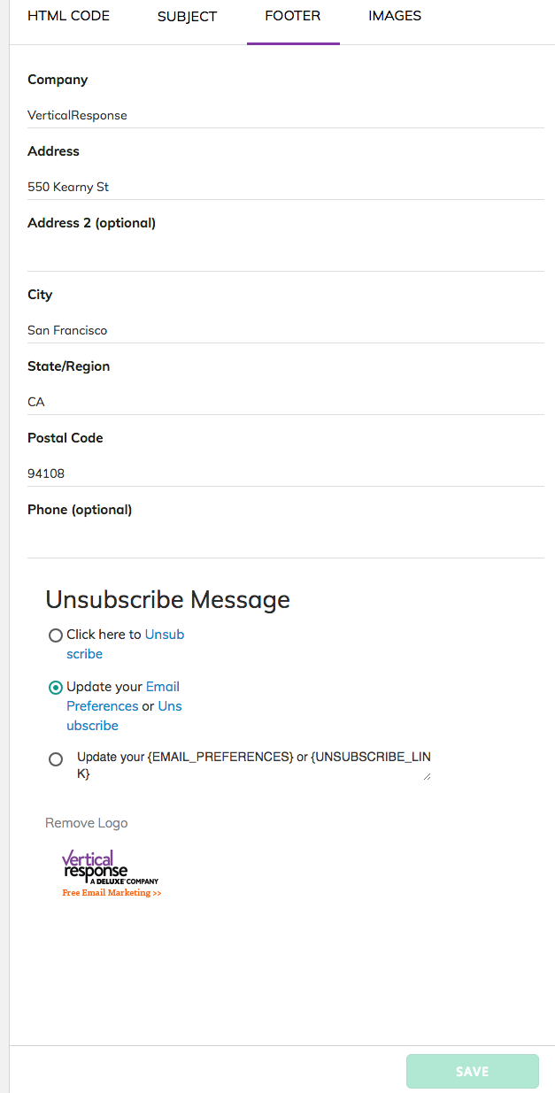Choose the 'Update your Email Preferences' radio option
555x1093 pixels.
56,688
